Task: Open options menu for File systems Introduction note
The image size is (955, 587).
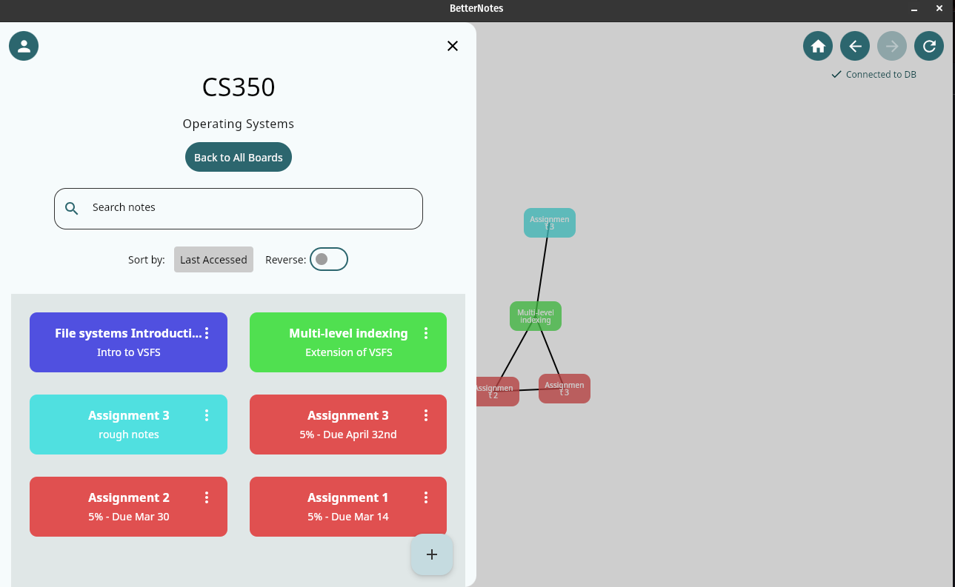Action: [207, 333]
